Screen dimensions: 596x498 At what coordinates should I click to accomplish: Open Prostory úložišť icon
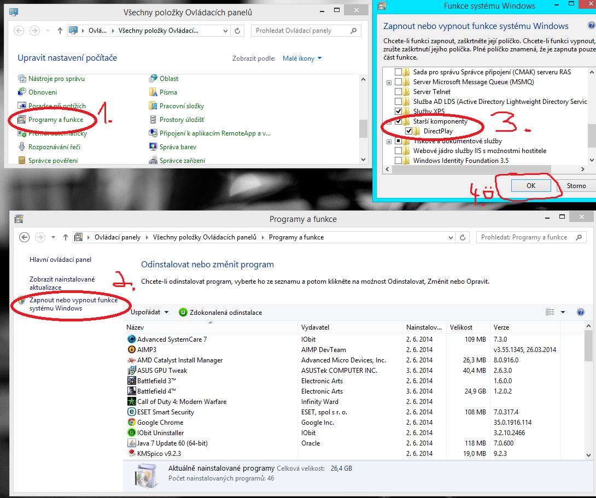[153, 120]
